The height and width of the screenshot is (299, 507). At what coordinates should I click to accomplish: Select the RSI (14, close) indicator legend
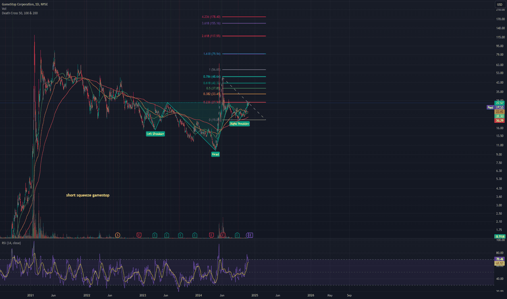11,243
